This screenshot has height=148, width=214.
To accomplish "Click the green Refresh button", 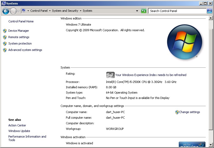I will point(144,11).
